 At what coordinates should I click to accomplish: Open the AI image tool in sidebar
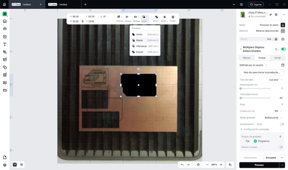pyautogui.click(x=5, y=83)
